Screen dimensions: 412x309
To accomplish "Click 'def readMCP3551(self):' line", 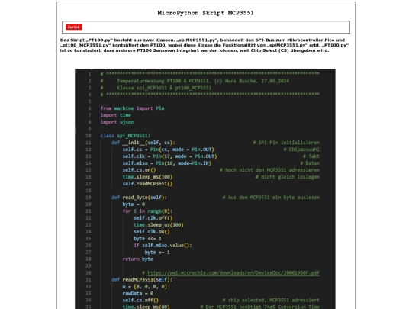I will point(142,279).
